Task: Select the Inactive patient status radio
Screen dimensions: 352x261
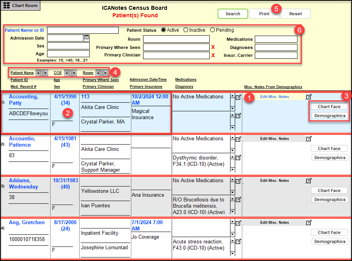Action: (186, 30)
